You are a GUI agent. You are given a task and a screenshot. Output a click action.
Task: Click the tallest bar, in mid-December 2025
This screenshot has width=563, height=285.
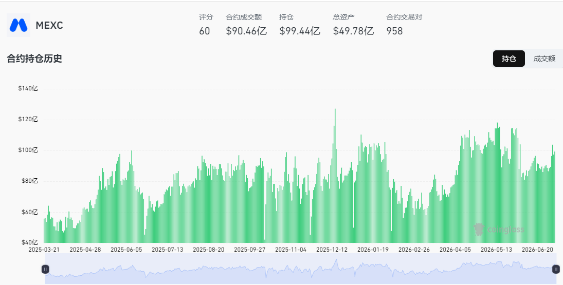[x=335, y=176]
